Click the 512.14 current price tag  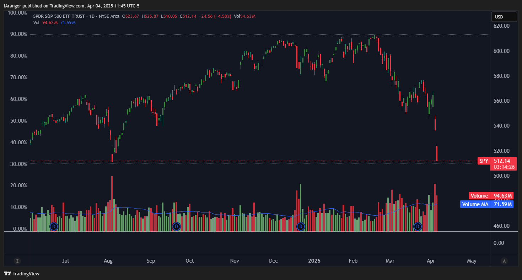[502, 161]
